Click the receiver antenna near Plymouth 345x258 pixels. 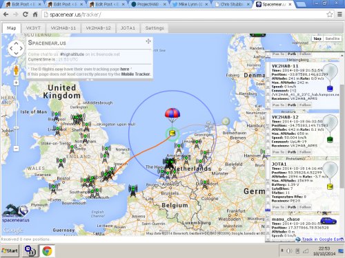54,189
